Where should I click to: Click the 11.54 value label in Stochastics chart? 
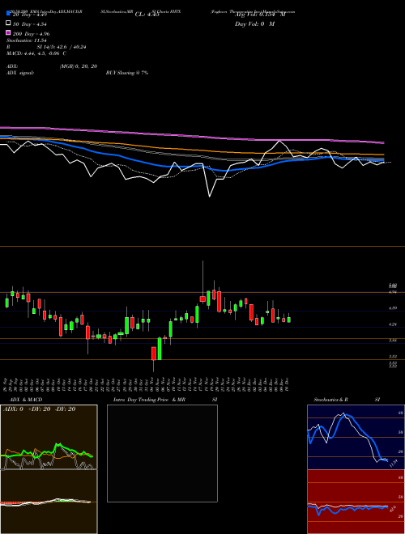tap(394, 464)
